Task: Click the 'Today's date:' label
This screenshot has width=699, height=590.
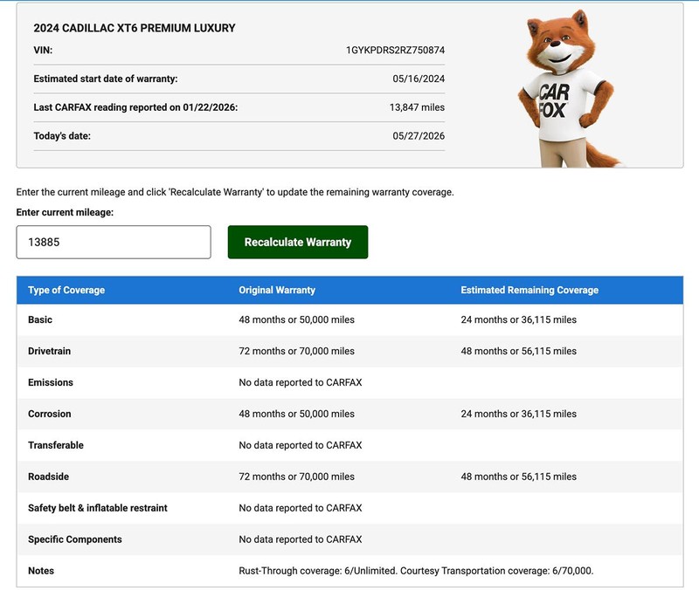Action: [62, 136]
